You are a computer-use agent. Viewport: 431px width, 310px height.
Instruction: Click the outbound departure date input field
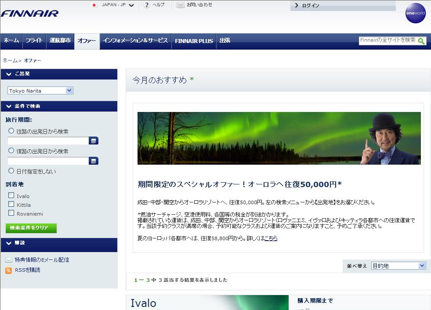(x=48, y=141)
